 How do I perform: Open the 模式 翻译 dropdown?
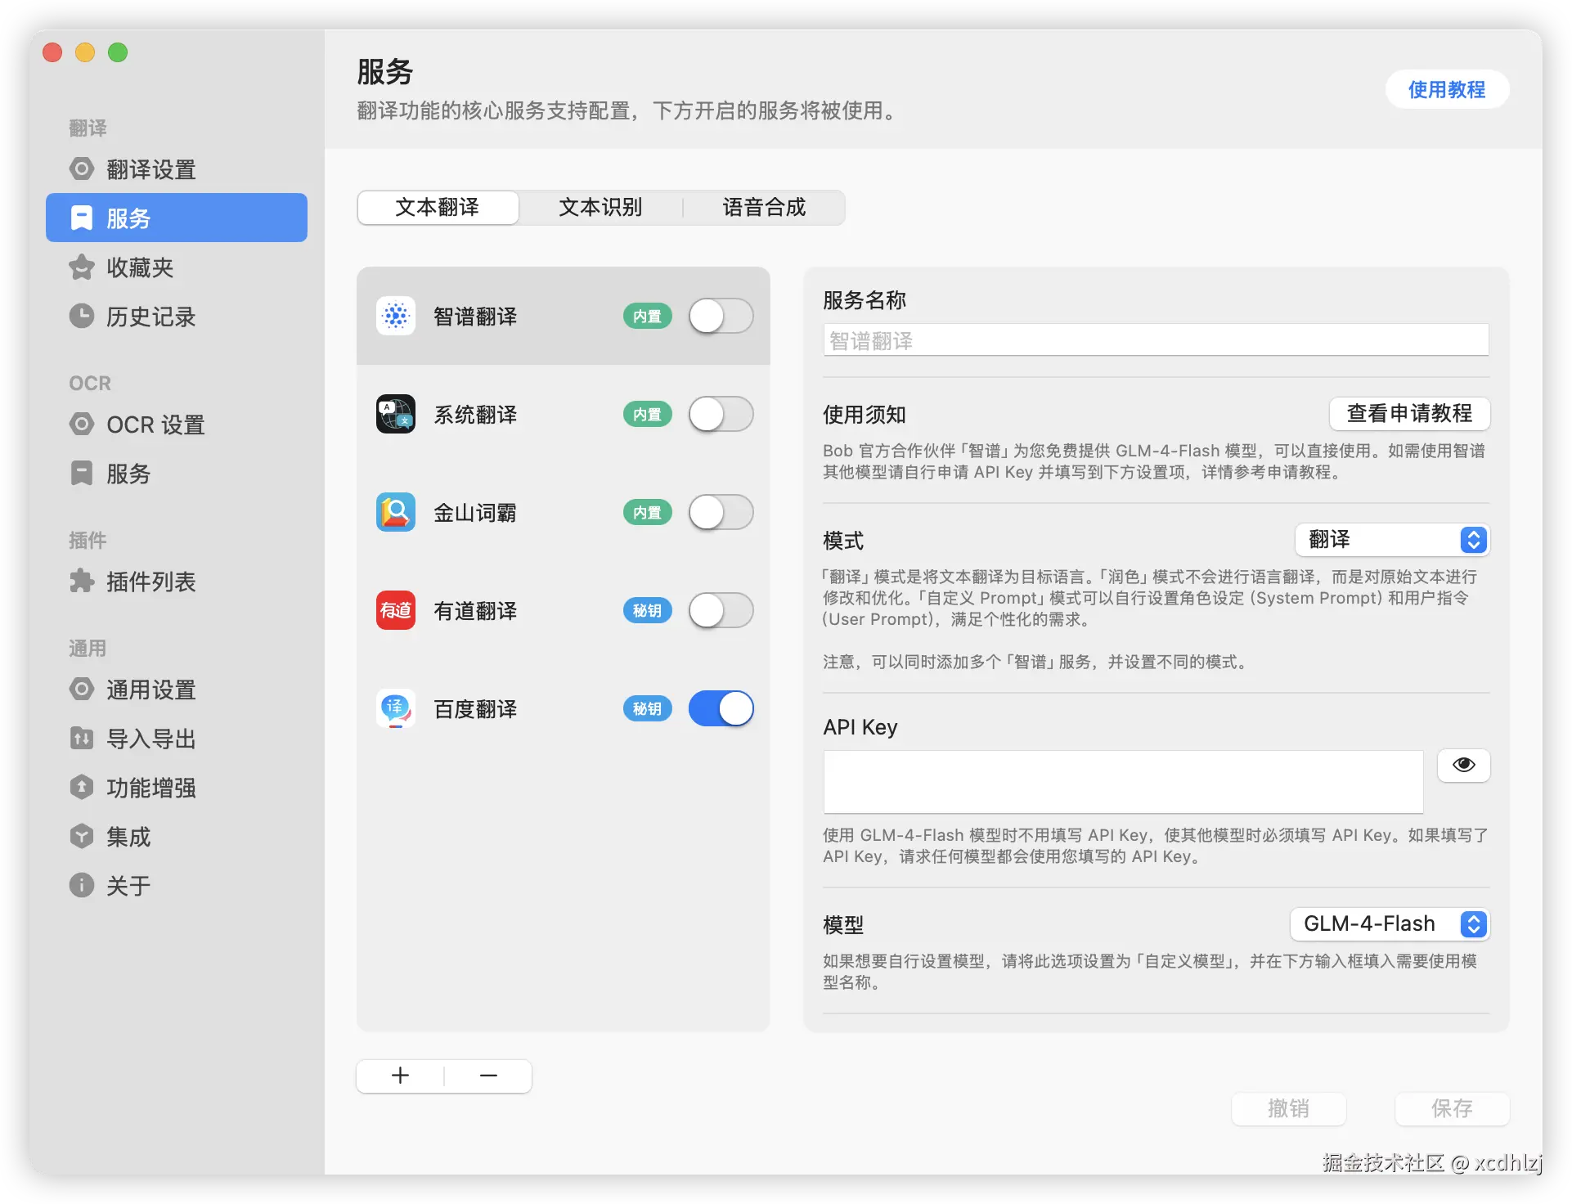pyautogui.click(x=1392, y=540)
